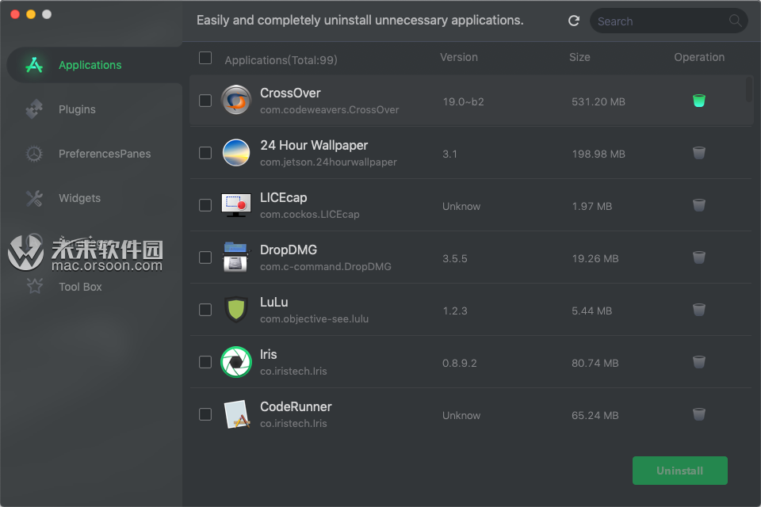This screenshot has width=761, height=507.
Task: Delete 24 Hour Wallpaper via trash icon
Action: click(698, 153)
